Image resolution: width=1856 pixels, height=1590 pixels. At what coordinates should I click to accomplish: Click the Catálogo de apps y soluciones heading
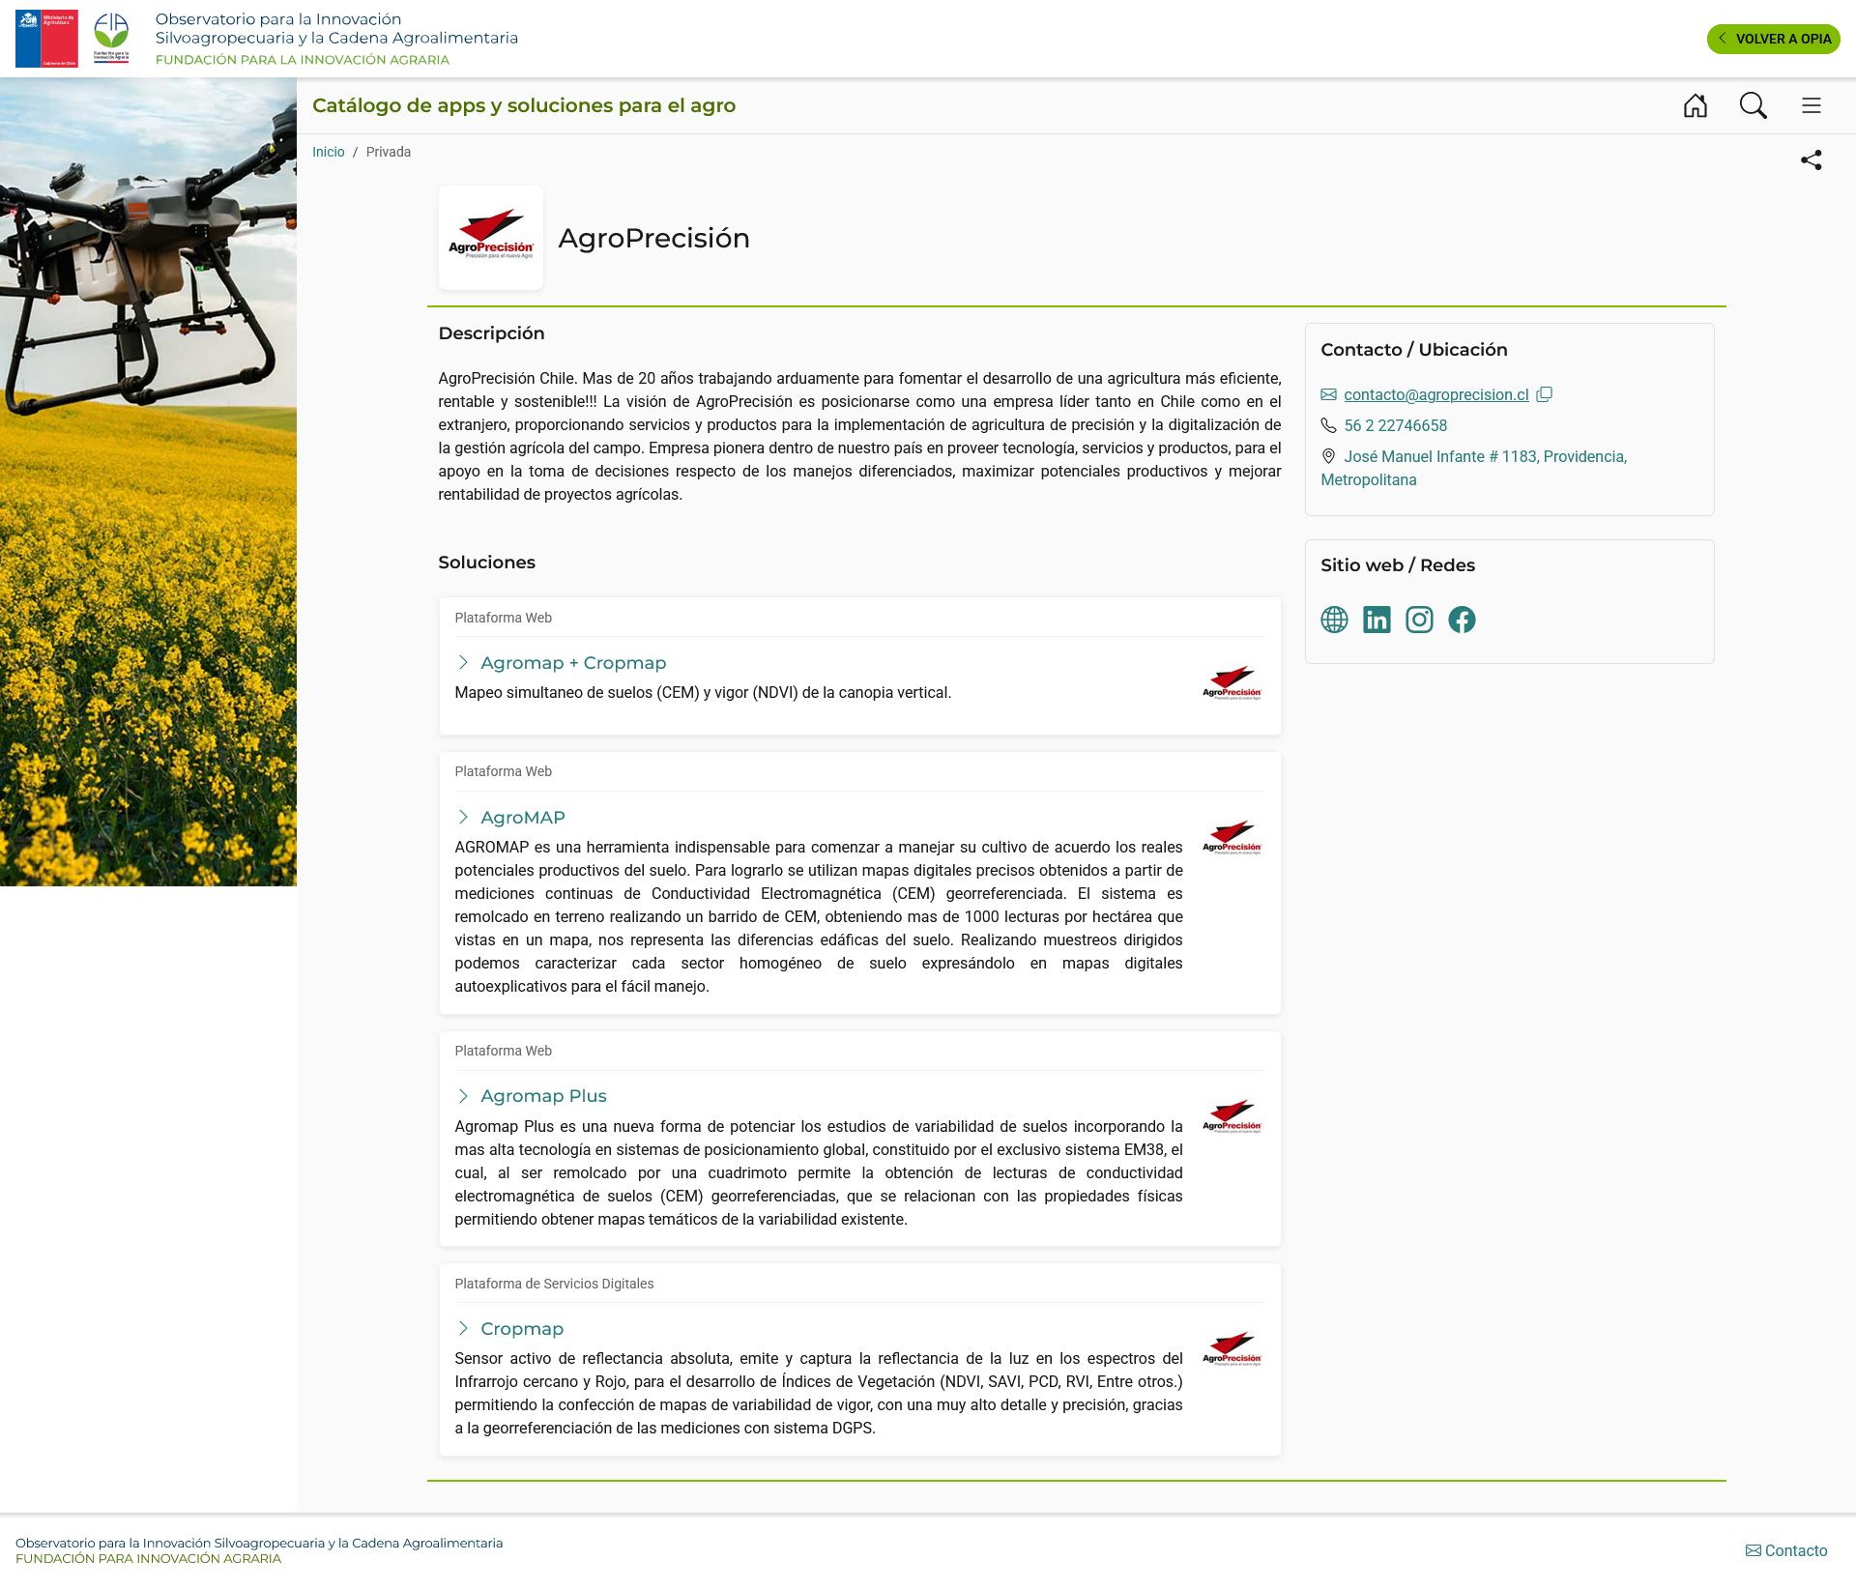coord(524,105)
